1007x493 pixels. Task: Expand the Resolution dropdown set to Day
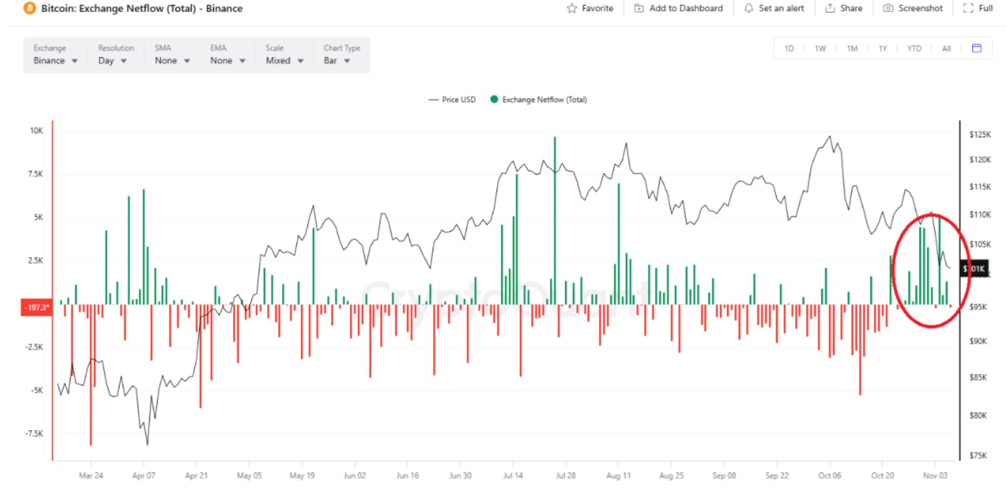pyautogui.click(x=112, y=61)
